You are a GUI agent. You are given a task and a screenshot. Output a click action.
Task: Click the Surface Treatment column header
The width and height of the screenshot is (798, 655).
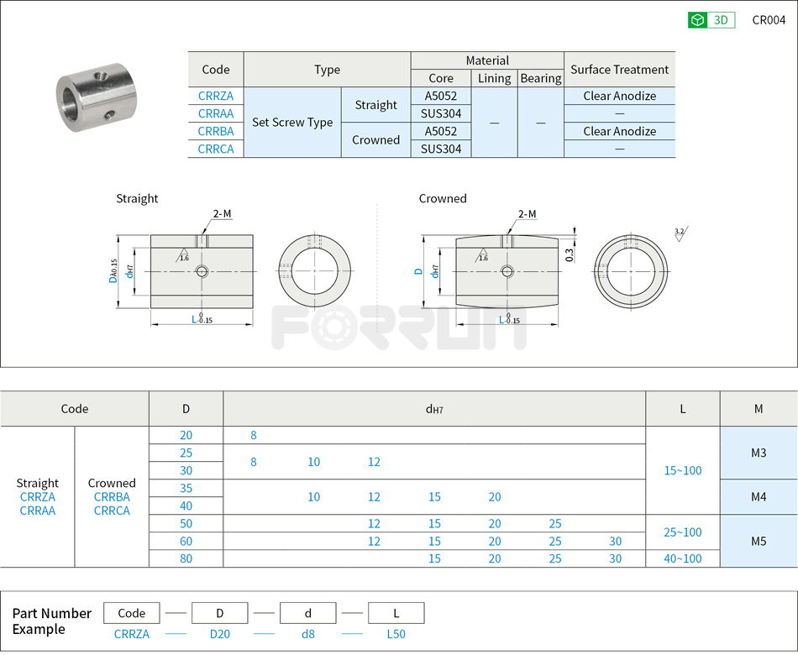619,70
